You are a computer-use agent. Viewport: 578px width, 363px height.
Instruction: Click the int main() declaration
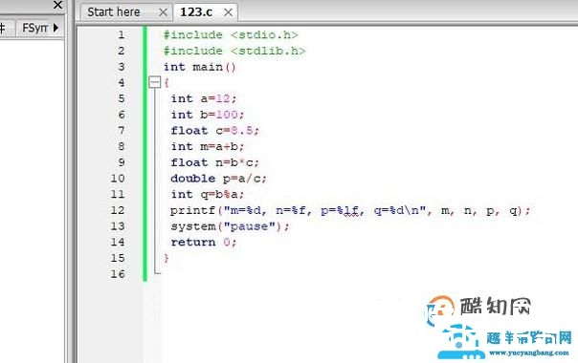(199, 67)
